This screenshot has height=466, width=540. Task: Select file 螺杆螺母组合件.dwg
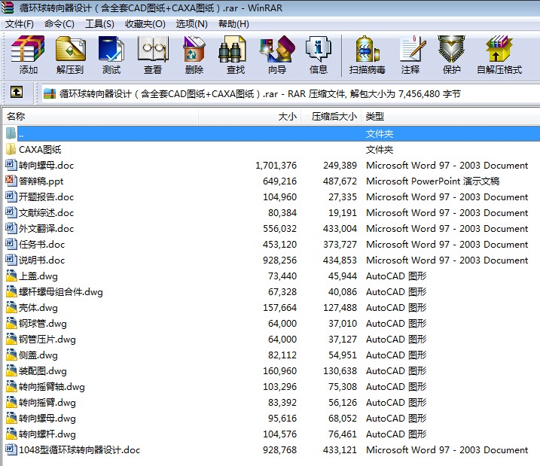click(61, 292)
